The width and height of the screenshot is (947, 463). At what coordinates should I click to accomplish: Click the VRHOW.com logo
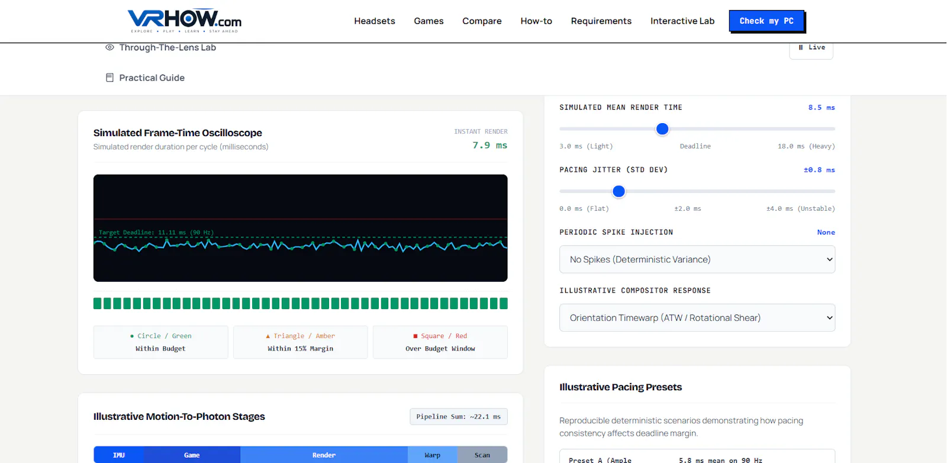pos(185,21)
